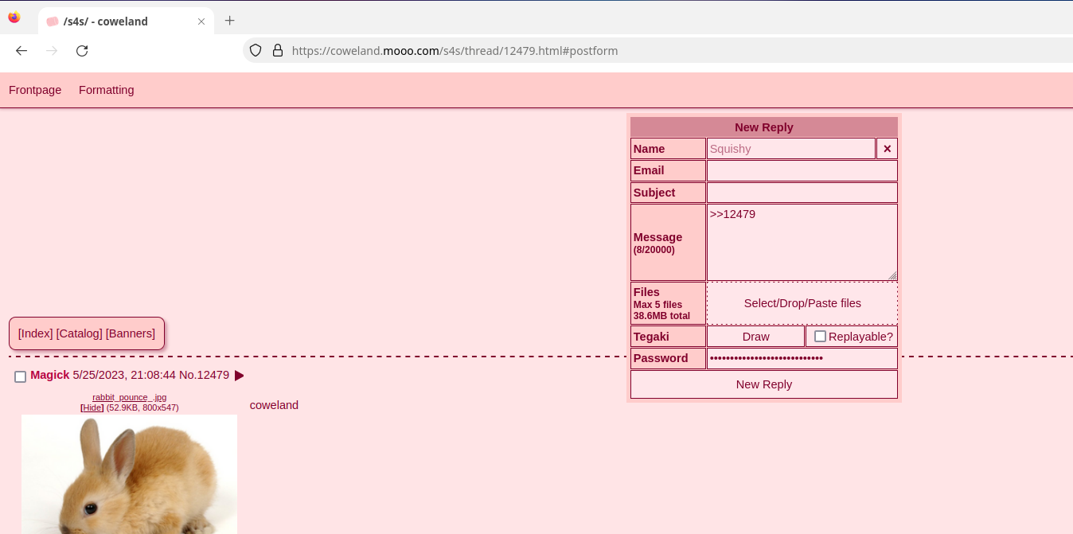Click the shield tracking protection icon
This screenshot has width=1073, height=534.
[256, 51]
